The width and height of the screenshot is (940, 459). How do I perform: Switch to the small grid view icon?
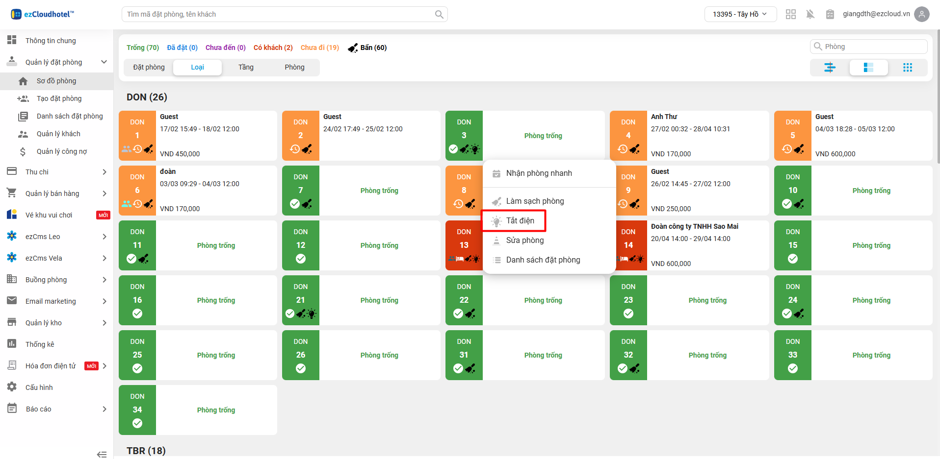tap(907, 68)
